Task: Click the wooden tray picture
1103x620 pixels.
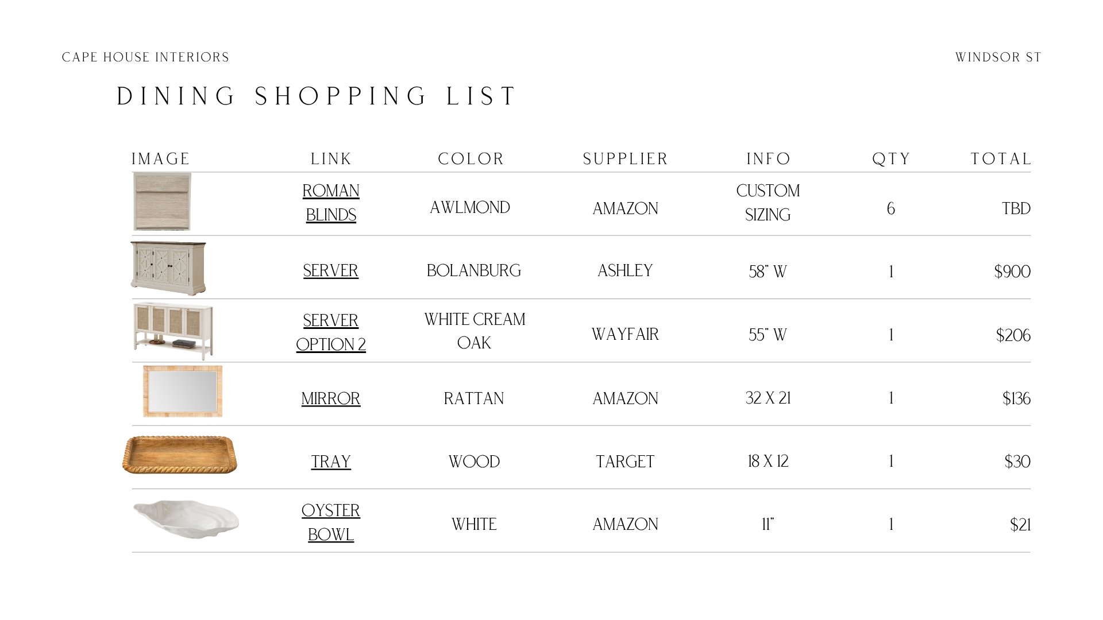Action: tap(180, 455)
